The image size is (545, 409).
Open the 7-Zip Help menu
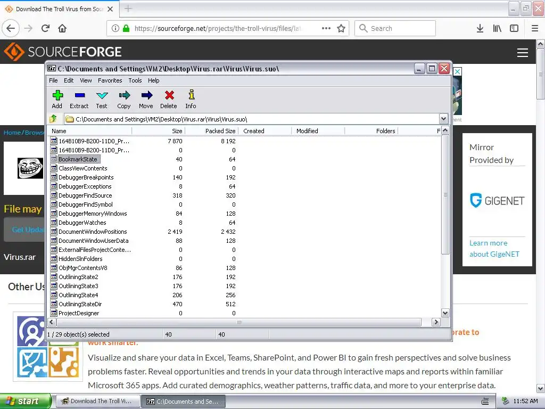[x=153, y=80]
